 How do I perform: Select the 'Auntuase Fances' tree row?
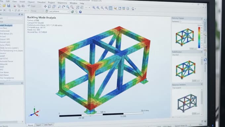[7, 61]
